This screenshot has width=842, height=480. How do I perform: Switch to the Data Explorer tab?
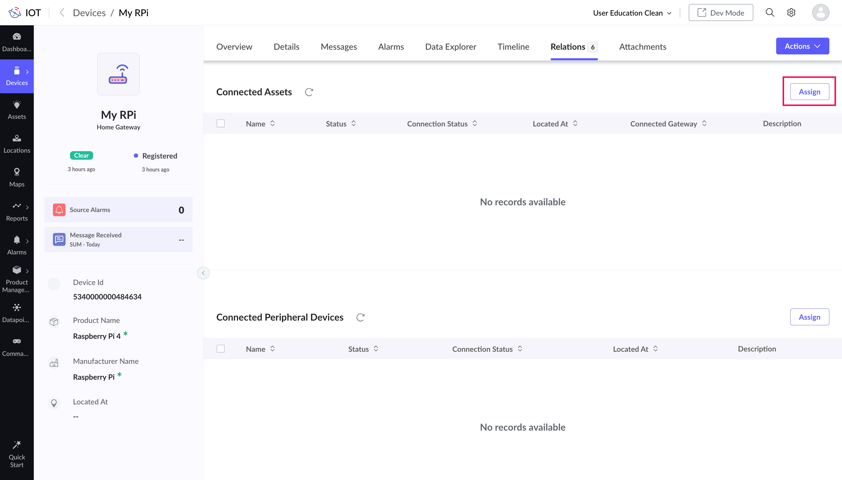click(x=450, y=47)
